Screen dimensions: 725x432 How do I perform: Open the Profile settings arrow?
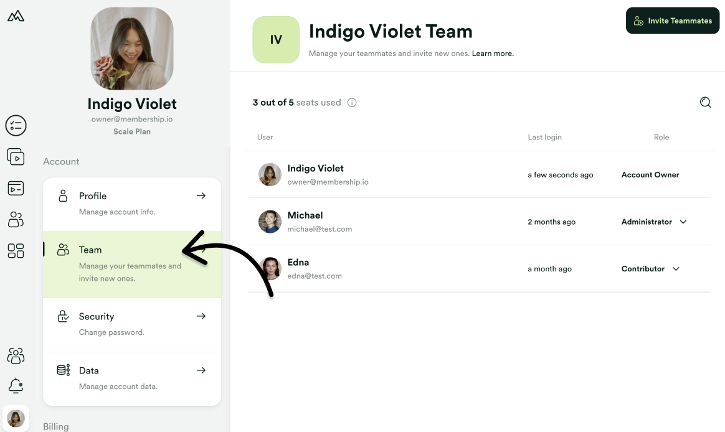[201, 195]
